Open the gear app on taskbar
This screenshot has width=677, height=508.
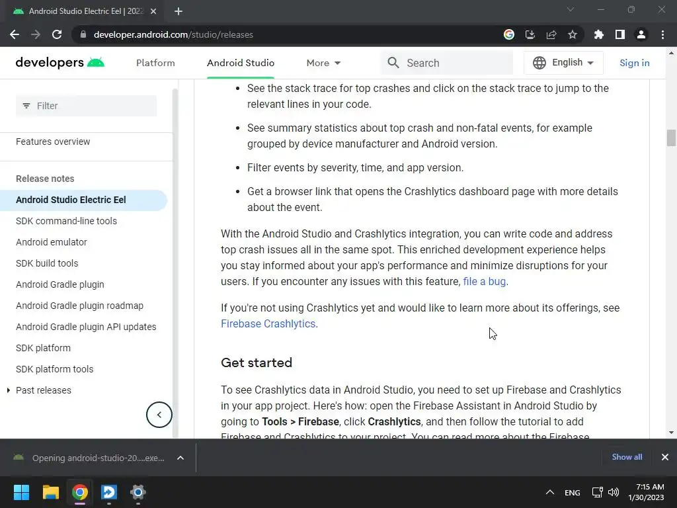[138, 492]
